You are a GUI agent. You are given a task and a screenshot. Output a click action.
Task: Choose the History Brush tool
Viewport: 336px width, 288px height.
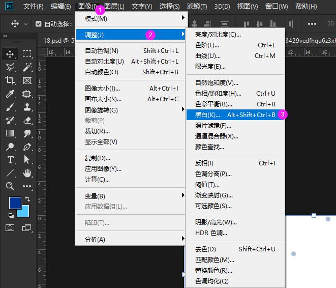tap(10, 120)
